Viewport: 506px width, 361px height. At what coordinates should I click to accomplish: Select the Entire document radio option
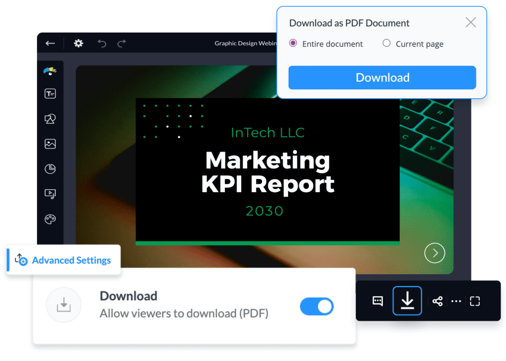[293, 43]
